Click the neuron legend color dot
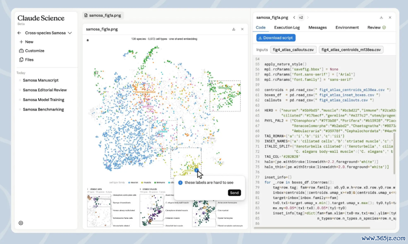 [x=129, y=182]
